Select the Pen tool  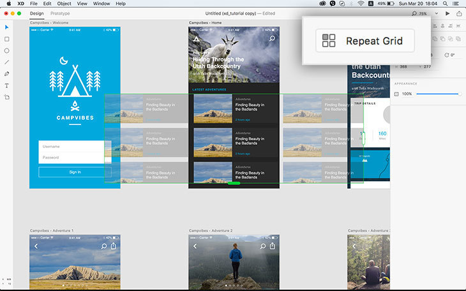coord(7,74)
